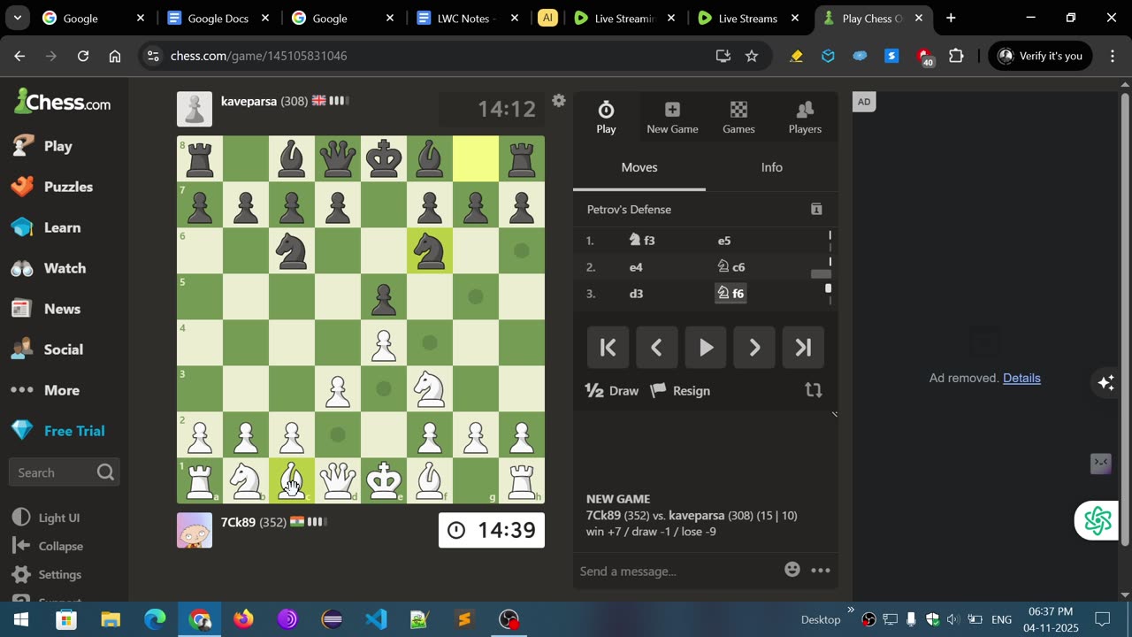1132x637 pixels.
Task: Open the New Game tab
Action: coord(672,118)
